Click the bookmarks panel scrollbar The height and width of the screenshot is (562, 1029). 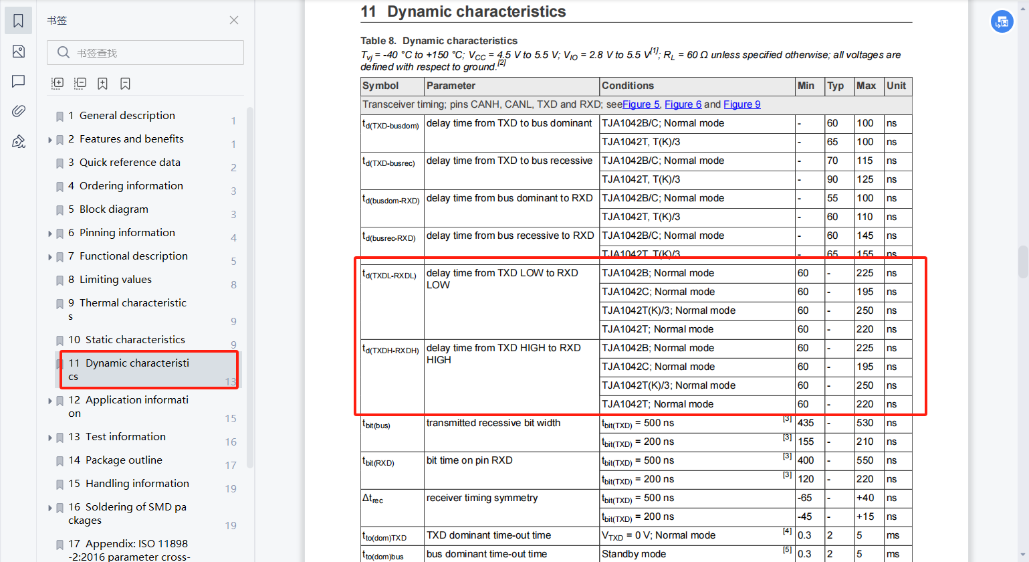pos(250,288)
